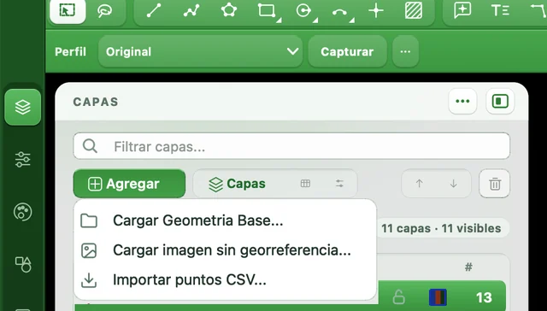This screenshot has width=547, height=311.
Task: Focus the Filtrar capas search field
Action: tap(291, 146)
